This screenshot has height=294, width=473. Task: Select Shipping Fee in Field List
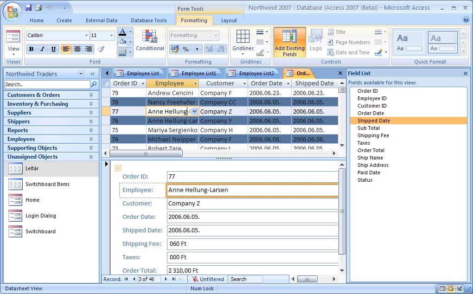tap(373, 135)
